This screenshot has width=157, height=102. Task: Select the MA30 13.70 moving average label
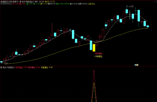[50, 2]
